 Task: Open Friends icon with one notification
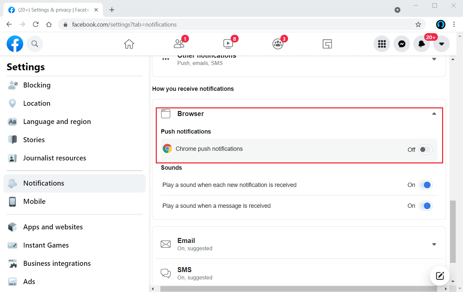pyautogui.click(x=179, y=44)
